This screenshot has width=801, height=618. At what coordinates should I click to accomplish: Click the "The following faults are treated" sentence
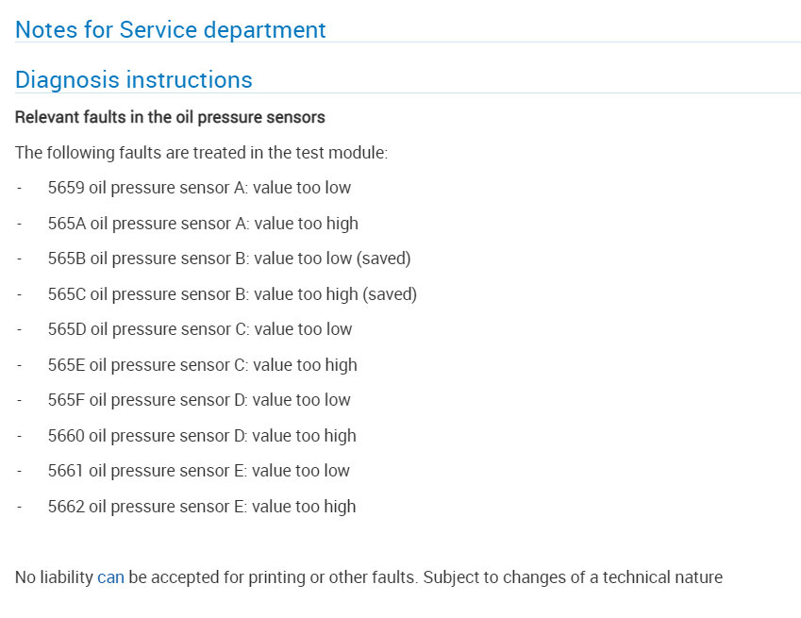[201, 152]
